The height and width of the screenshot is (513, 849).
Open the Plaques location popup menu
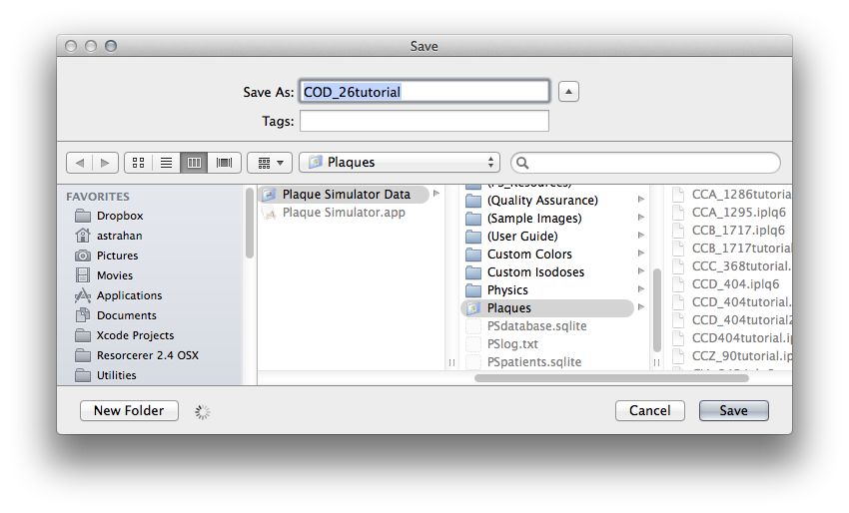click(x=399, y=162)
